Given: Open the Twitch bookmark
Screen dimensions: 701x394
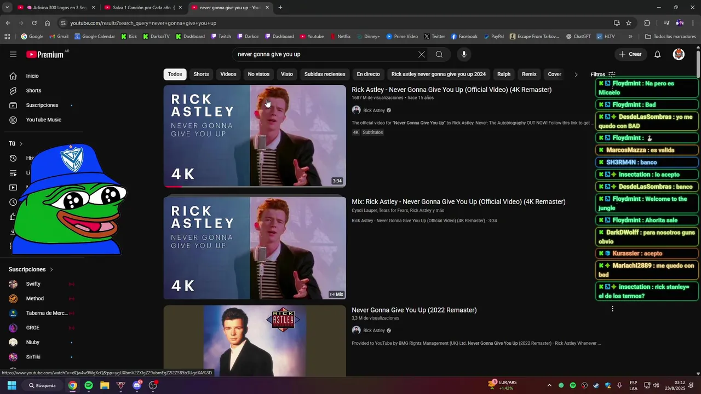Looking at the screenshot, I should click(221, 37).
